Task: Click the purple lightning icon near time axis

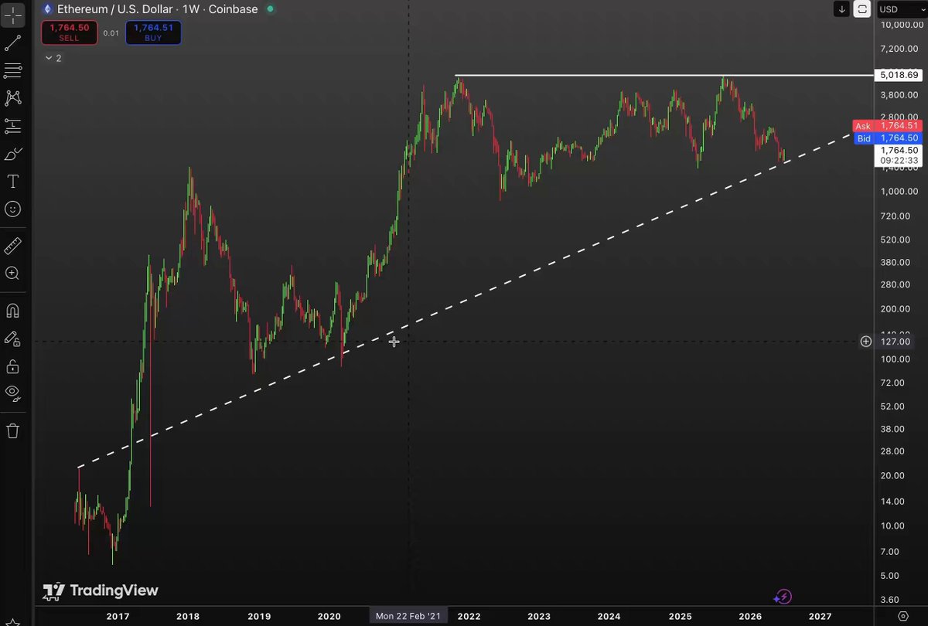Action: 783,596
